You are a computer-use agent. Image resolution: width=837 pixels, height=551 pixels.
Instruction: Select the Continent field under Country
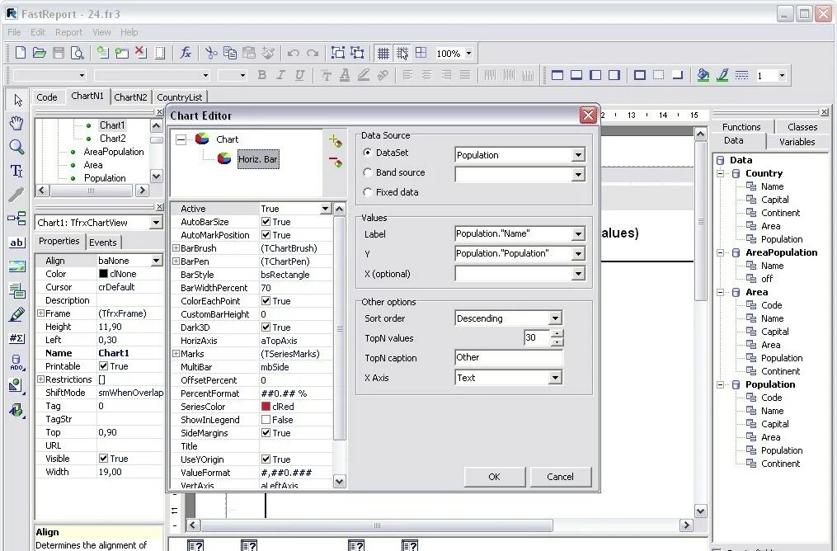tap(780, 213)
